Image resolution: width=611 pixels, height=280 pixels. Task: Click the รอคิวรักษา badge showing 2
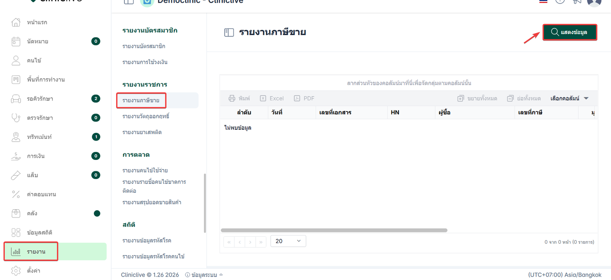(96, 98)
